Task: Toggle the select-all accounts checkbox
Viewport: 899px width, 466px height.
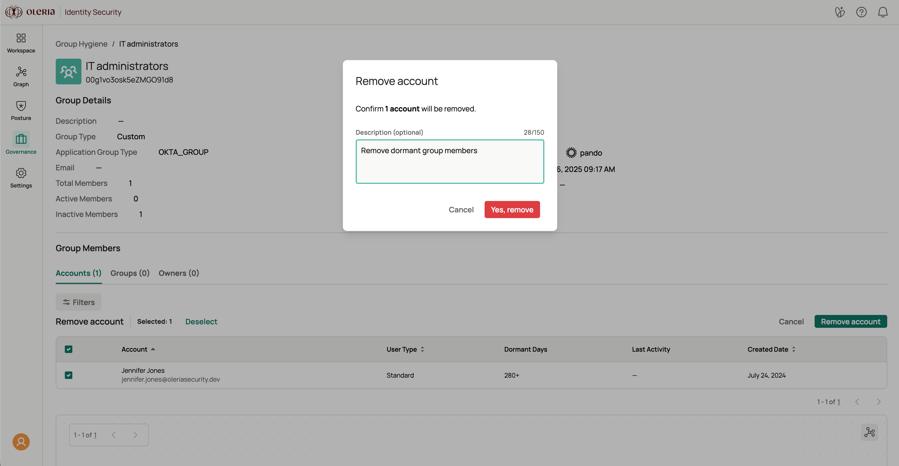Action: coord(68,349)
